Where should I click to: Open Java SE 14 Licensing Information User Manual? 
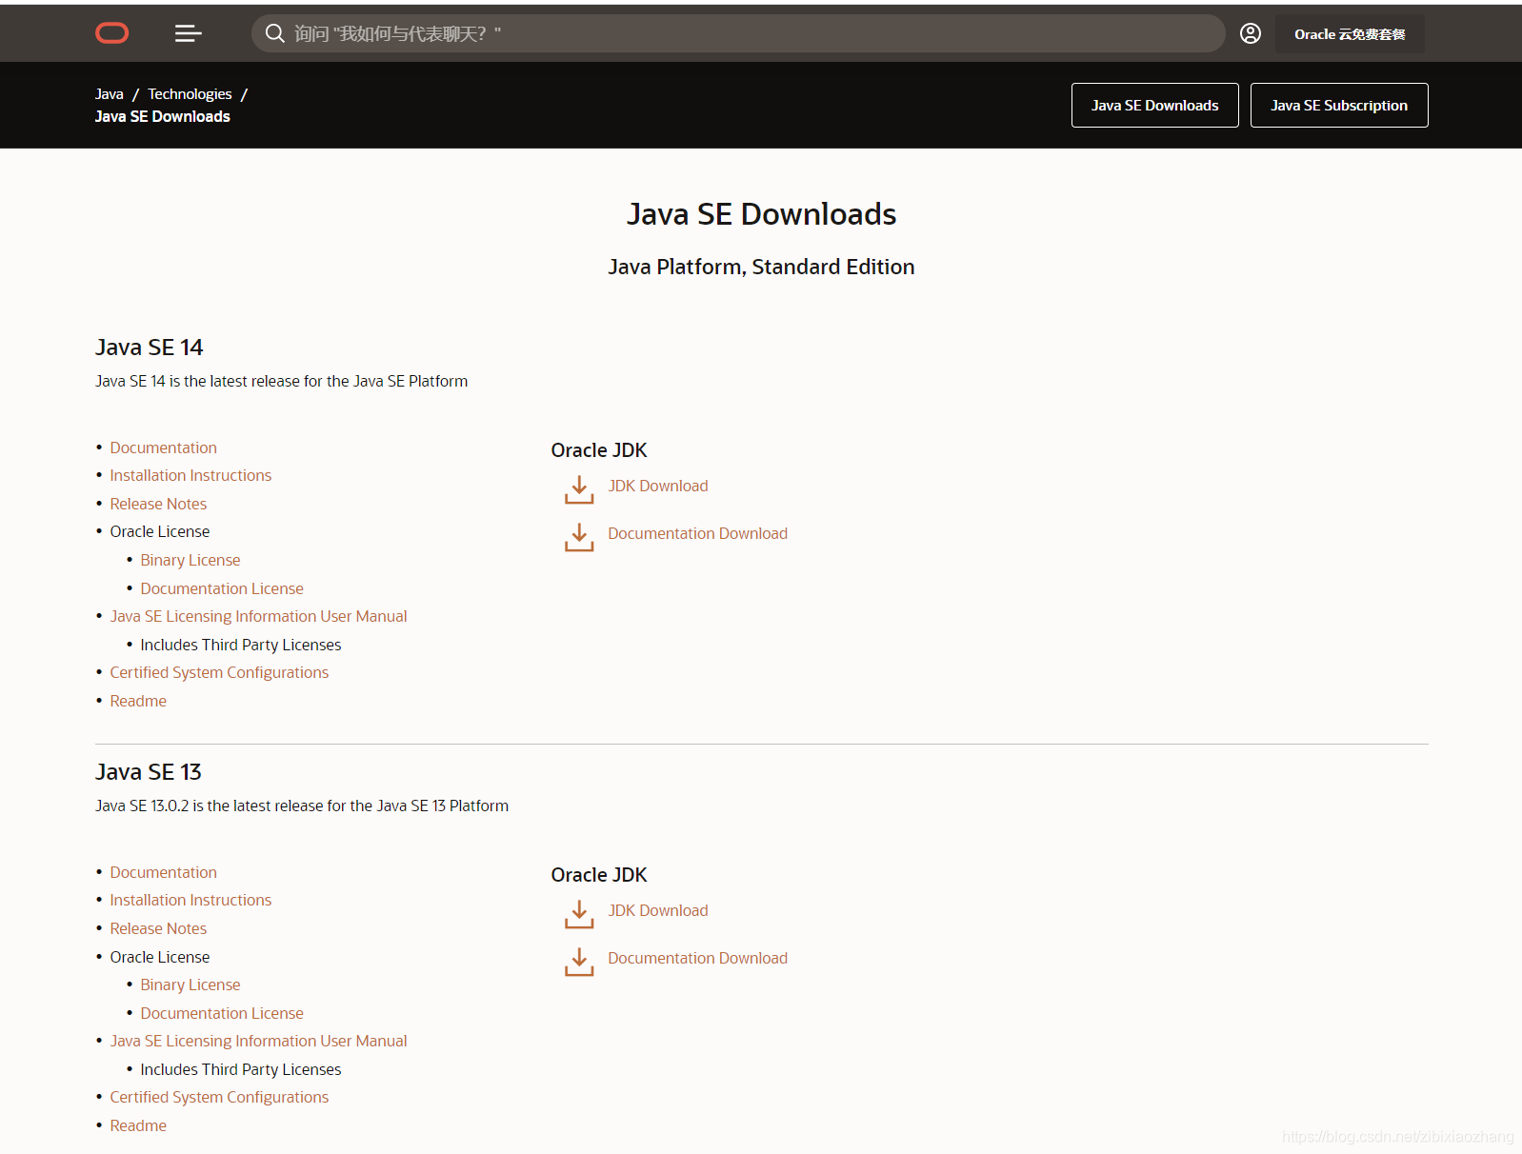258,616
